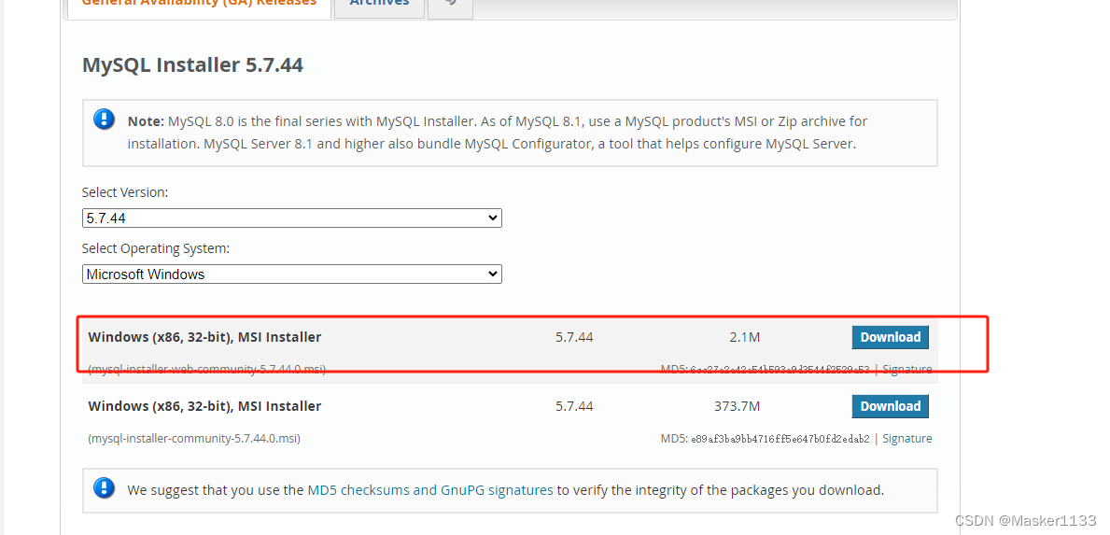Click the 2.1M file size text
The width and height of the screenshot is (1110, 535).
[745, 338]
